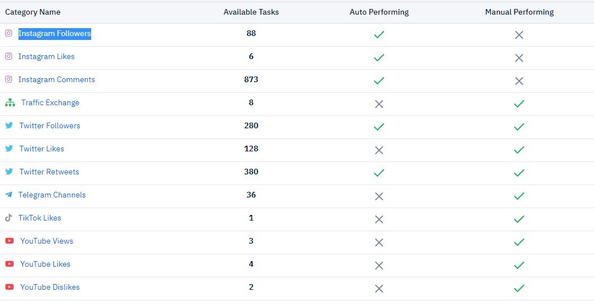Image resolution: width=594 pixels, height=301 pixels.
Task: Open the Instagram Followers category link
Action: pos(55,33)
